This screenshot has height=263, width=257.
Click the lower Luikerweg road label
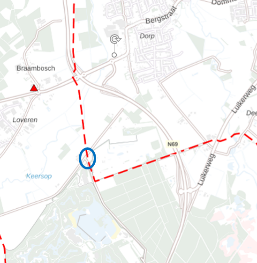point(206,169)
